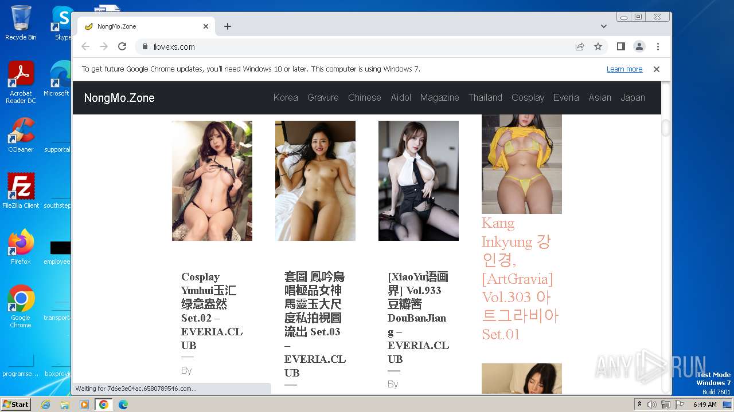
Task: Open the XiaoYu Vol.933 DouBanJiang post title
Action: (x=418, y=318)
